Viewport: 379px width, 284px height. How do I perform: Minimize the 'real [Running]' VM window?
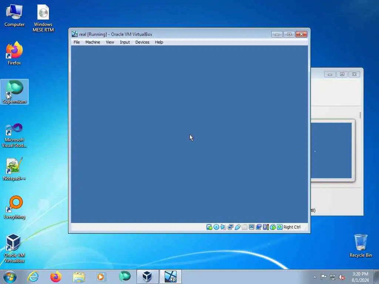click(277, 34)
